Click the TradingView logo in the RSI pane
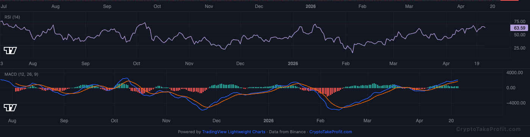The image size is (530, 137). [x=10, y=50]
